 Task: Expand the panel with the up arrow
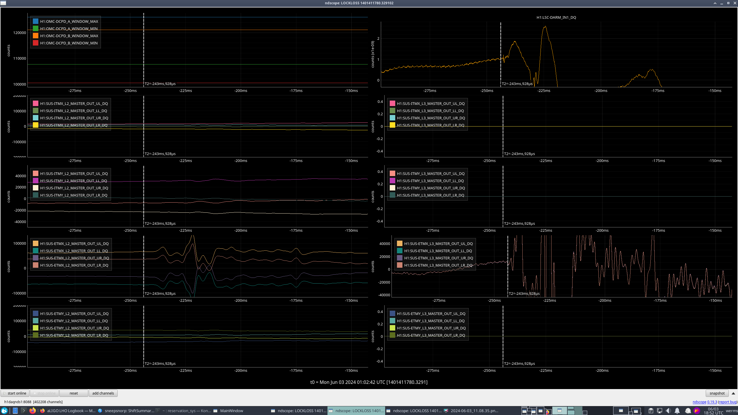pos(733,393)
